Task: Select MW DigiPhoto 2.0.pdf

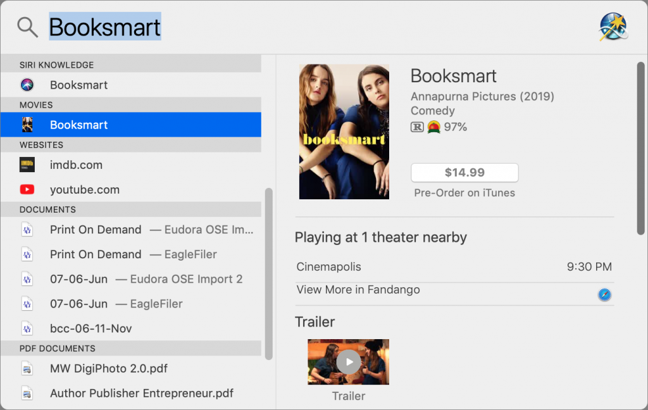Action: pyautogui.click(x=131, y=368)
